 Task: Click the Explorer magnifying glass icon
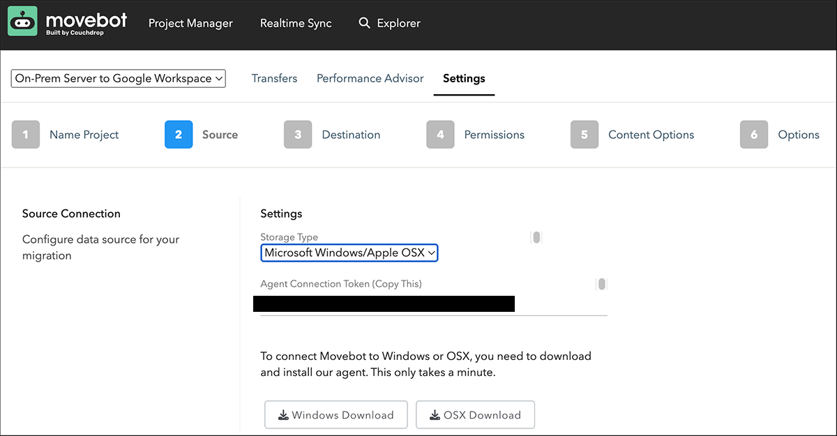coord(364,23)
